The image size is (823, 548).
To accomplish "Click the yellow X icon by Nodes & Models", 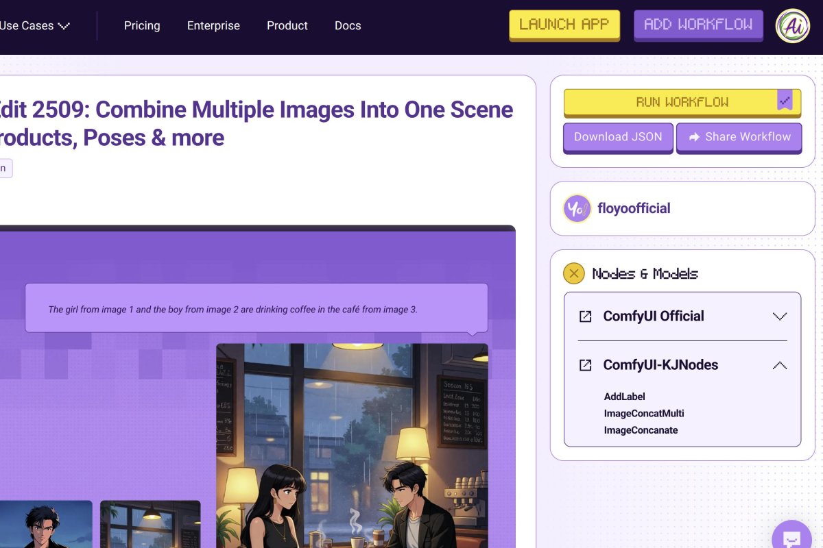I will point(573,273).
